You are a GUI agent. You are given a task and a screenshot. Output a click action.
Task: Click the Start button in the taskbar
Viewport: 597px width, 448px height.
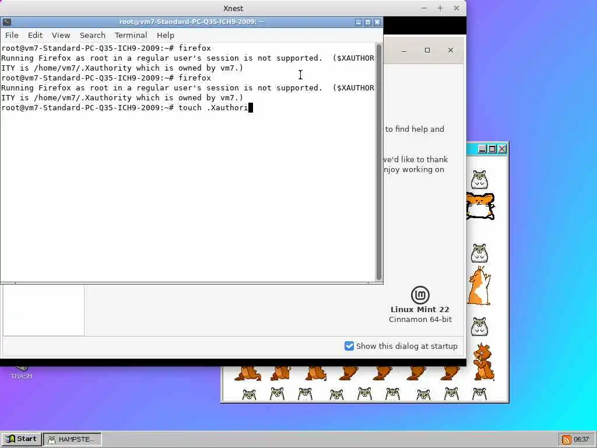click(21, 439)
